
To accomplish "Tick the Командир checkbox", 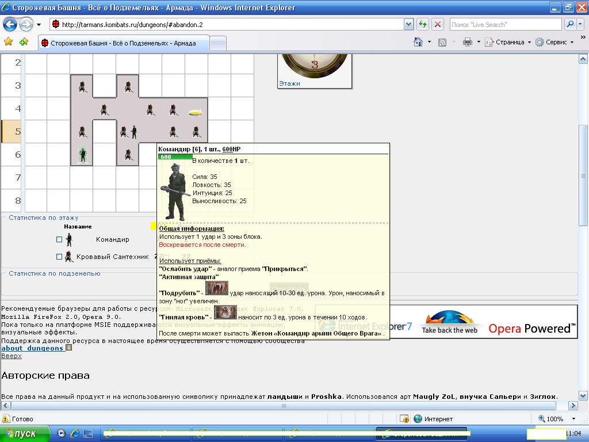I will click(x=59, y=239).
